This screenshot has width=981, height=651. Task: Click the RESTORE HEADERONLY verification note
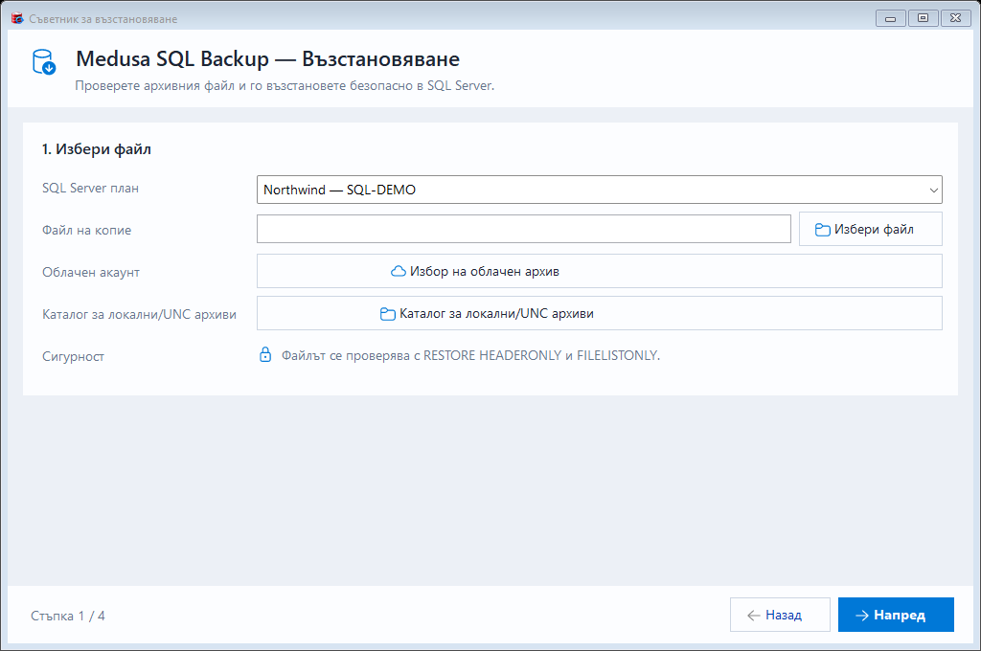pyautogui.click(x=470, y=355)
